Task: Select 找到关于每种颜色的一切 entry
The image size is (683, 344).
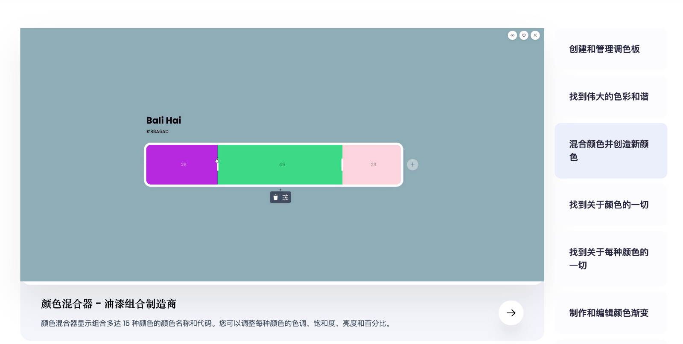Action: pyautogui.click(x=608, y=259)
